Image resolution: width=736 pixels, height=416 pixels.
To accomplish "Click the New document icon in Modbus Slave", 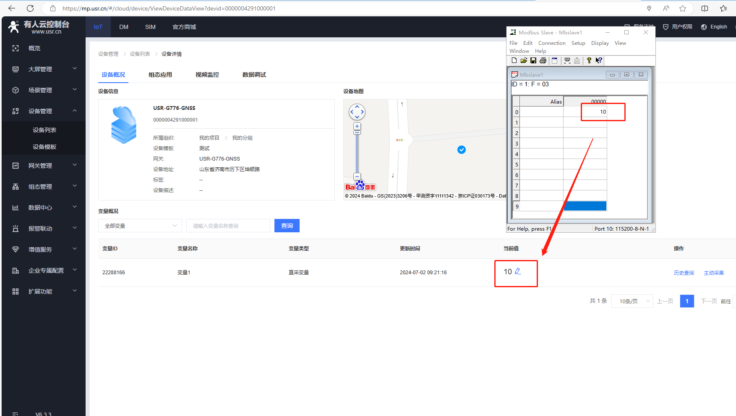I will point(514,60).
